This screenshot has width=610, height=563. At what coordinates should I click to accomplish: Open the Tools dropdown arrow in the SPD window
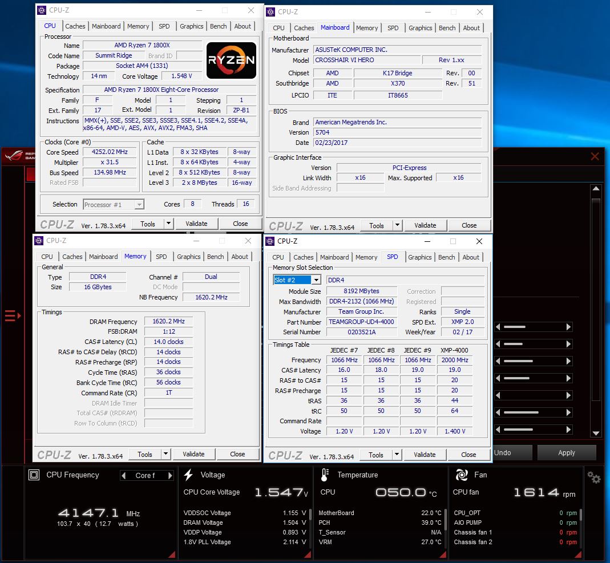click(397, 455)
